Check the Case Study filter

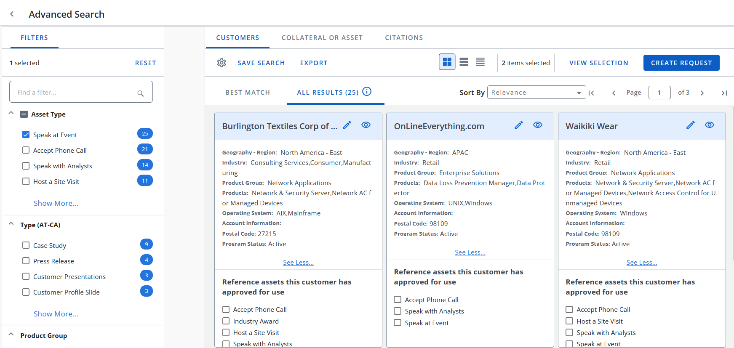(26, 245)
